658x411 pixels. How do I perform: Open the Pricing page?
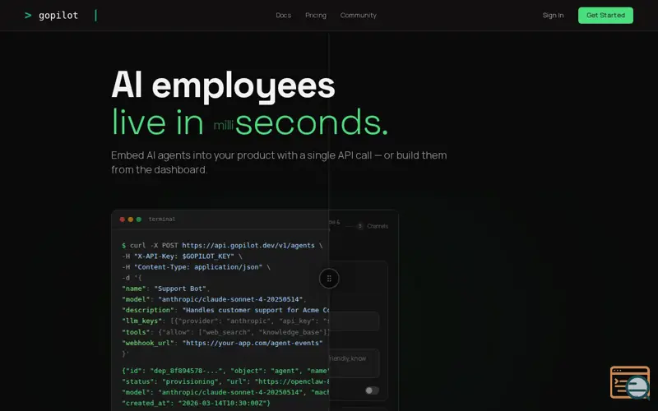316,15
